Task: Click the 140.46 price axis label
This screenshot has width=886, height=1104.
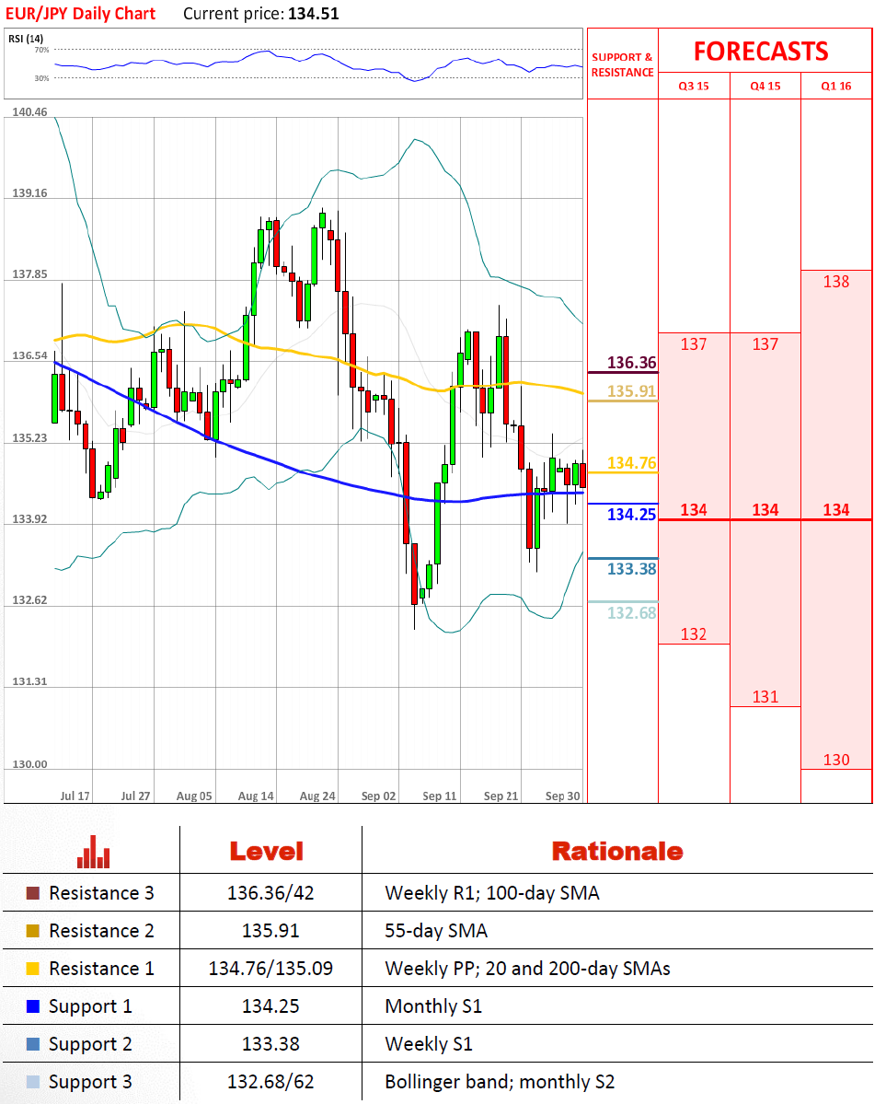Action: click(x=29, y=112)
